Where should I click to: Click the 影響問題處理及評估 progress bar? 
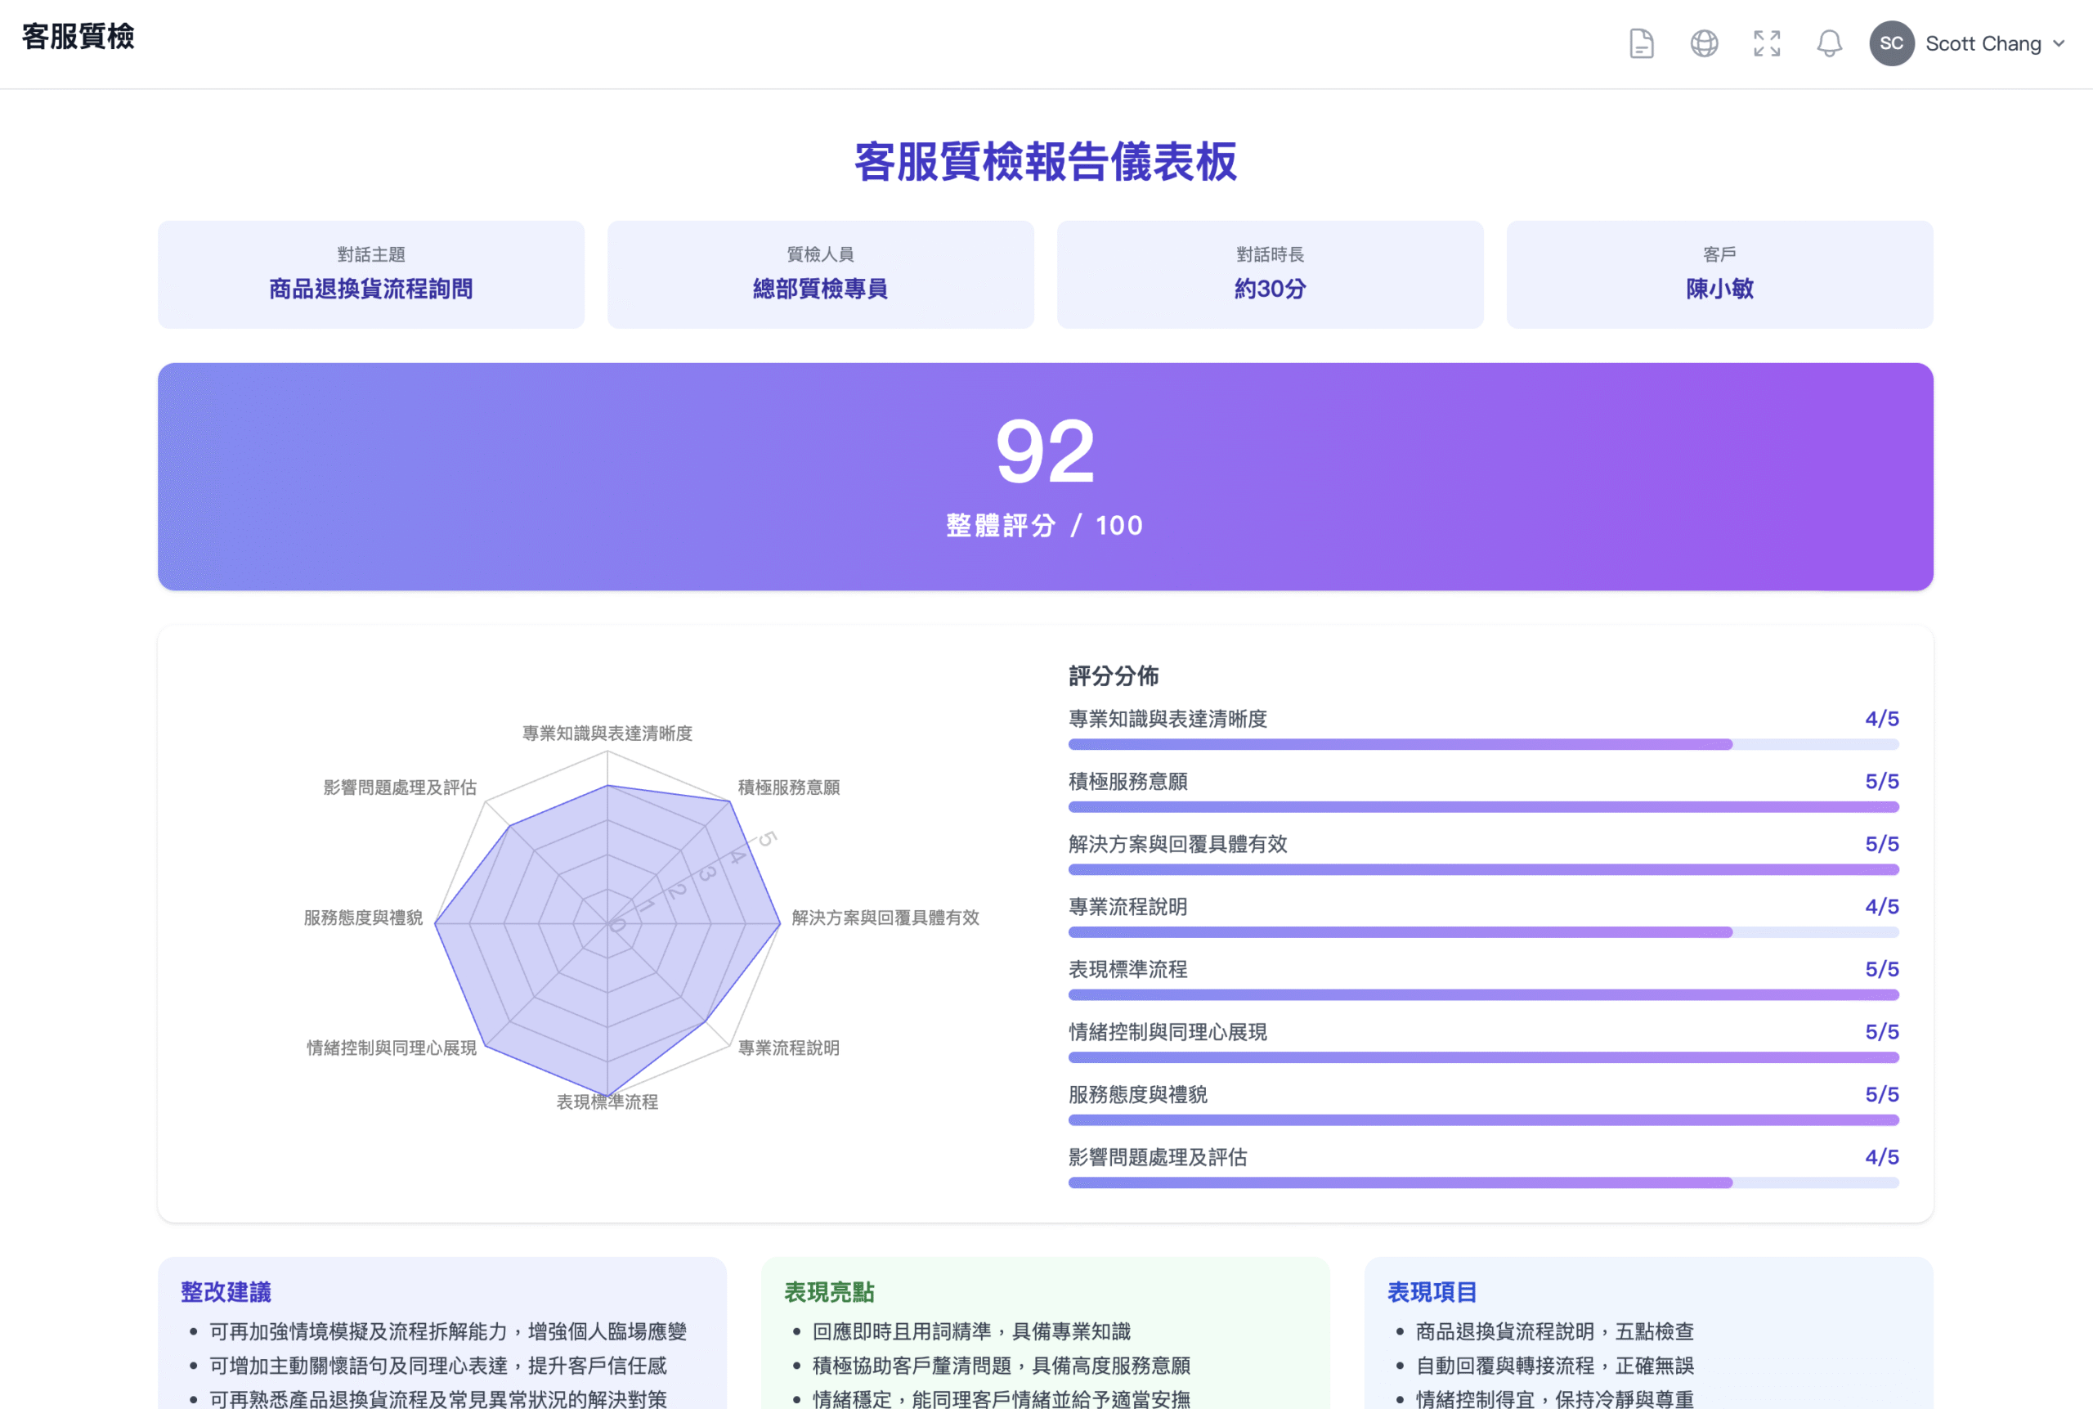click(1482, 1182)
